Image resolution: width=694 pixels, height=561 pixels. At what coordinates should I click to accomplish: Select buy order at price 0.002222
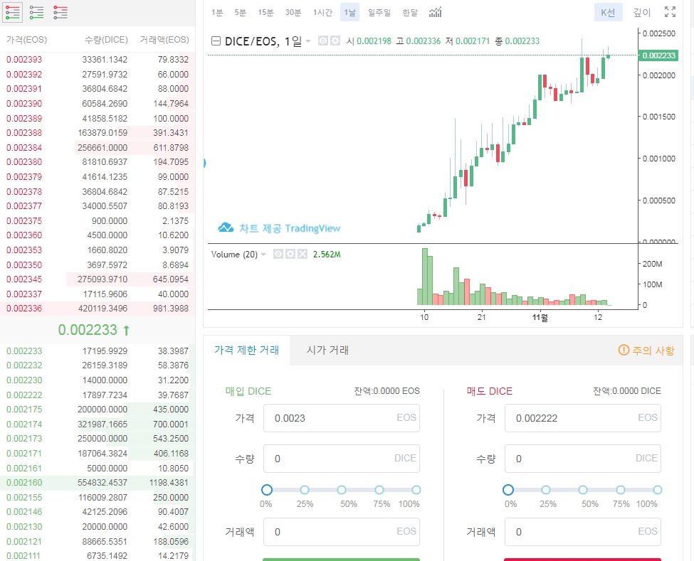click(98, 395)
